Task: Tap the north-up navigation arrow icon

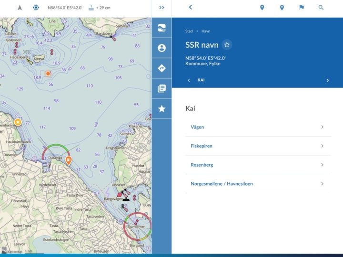Action: (x=20, y=8)
